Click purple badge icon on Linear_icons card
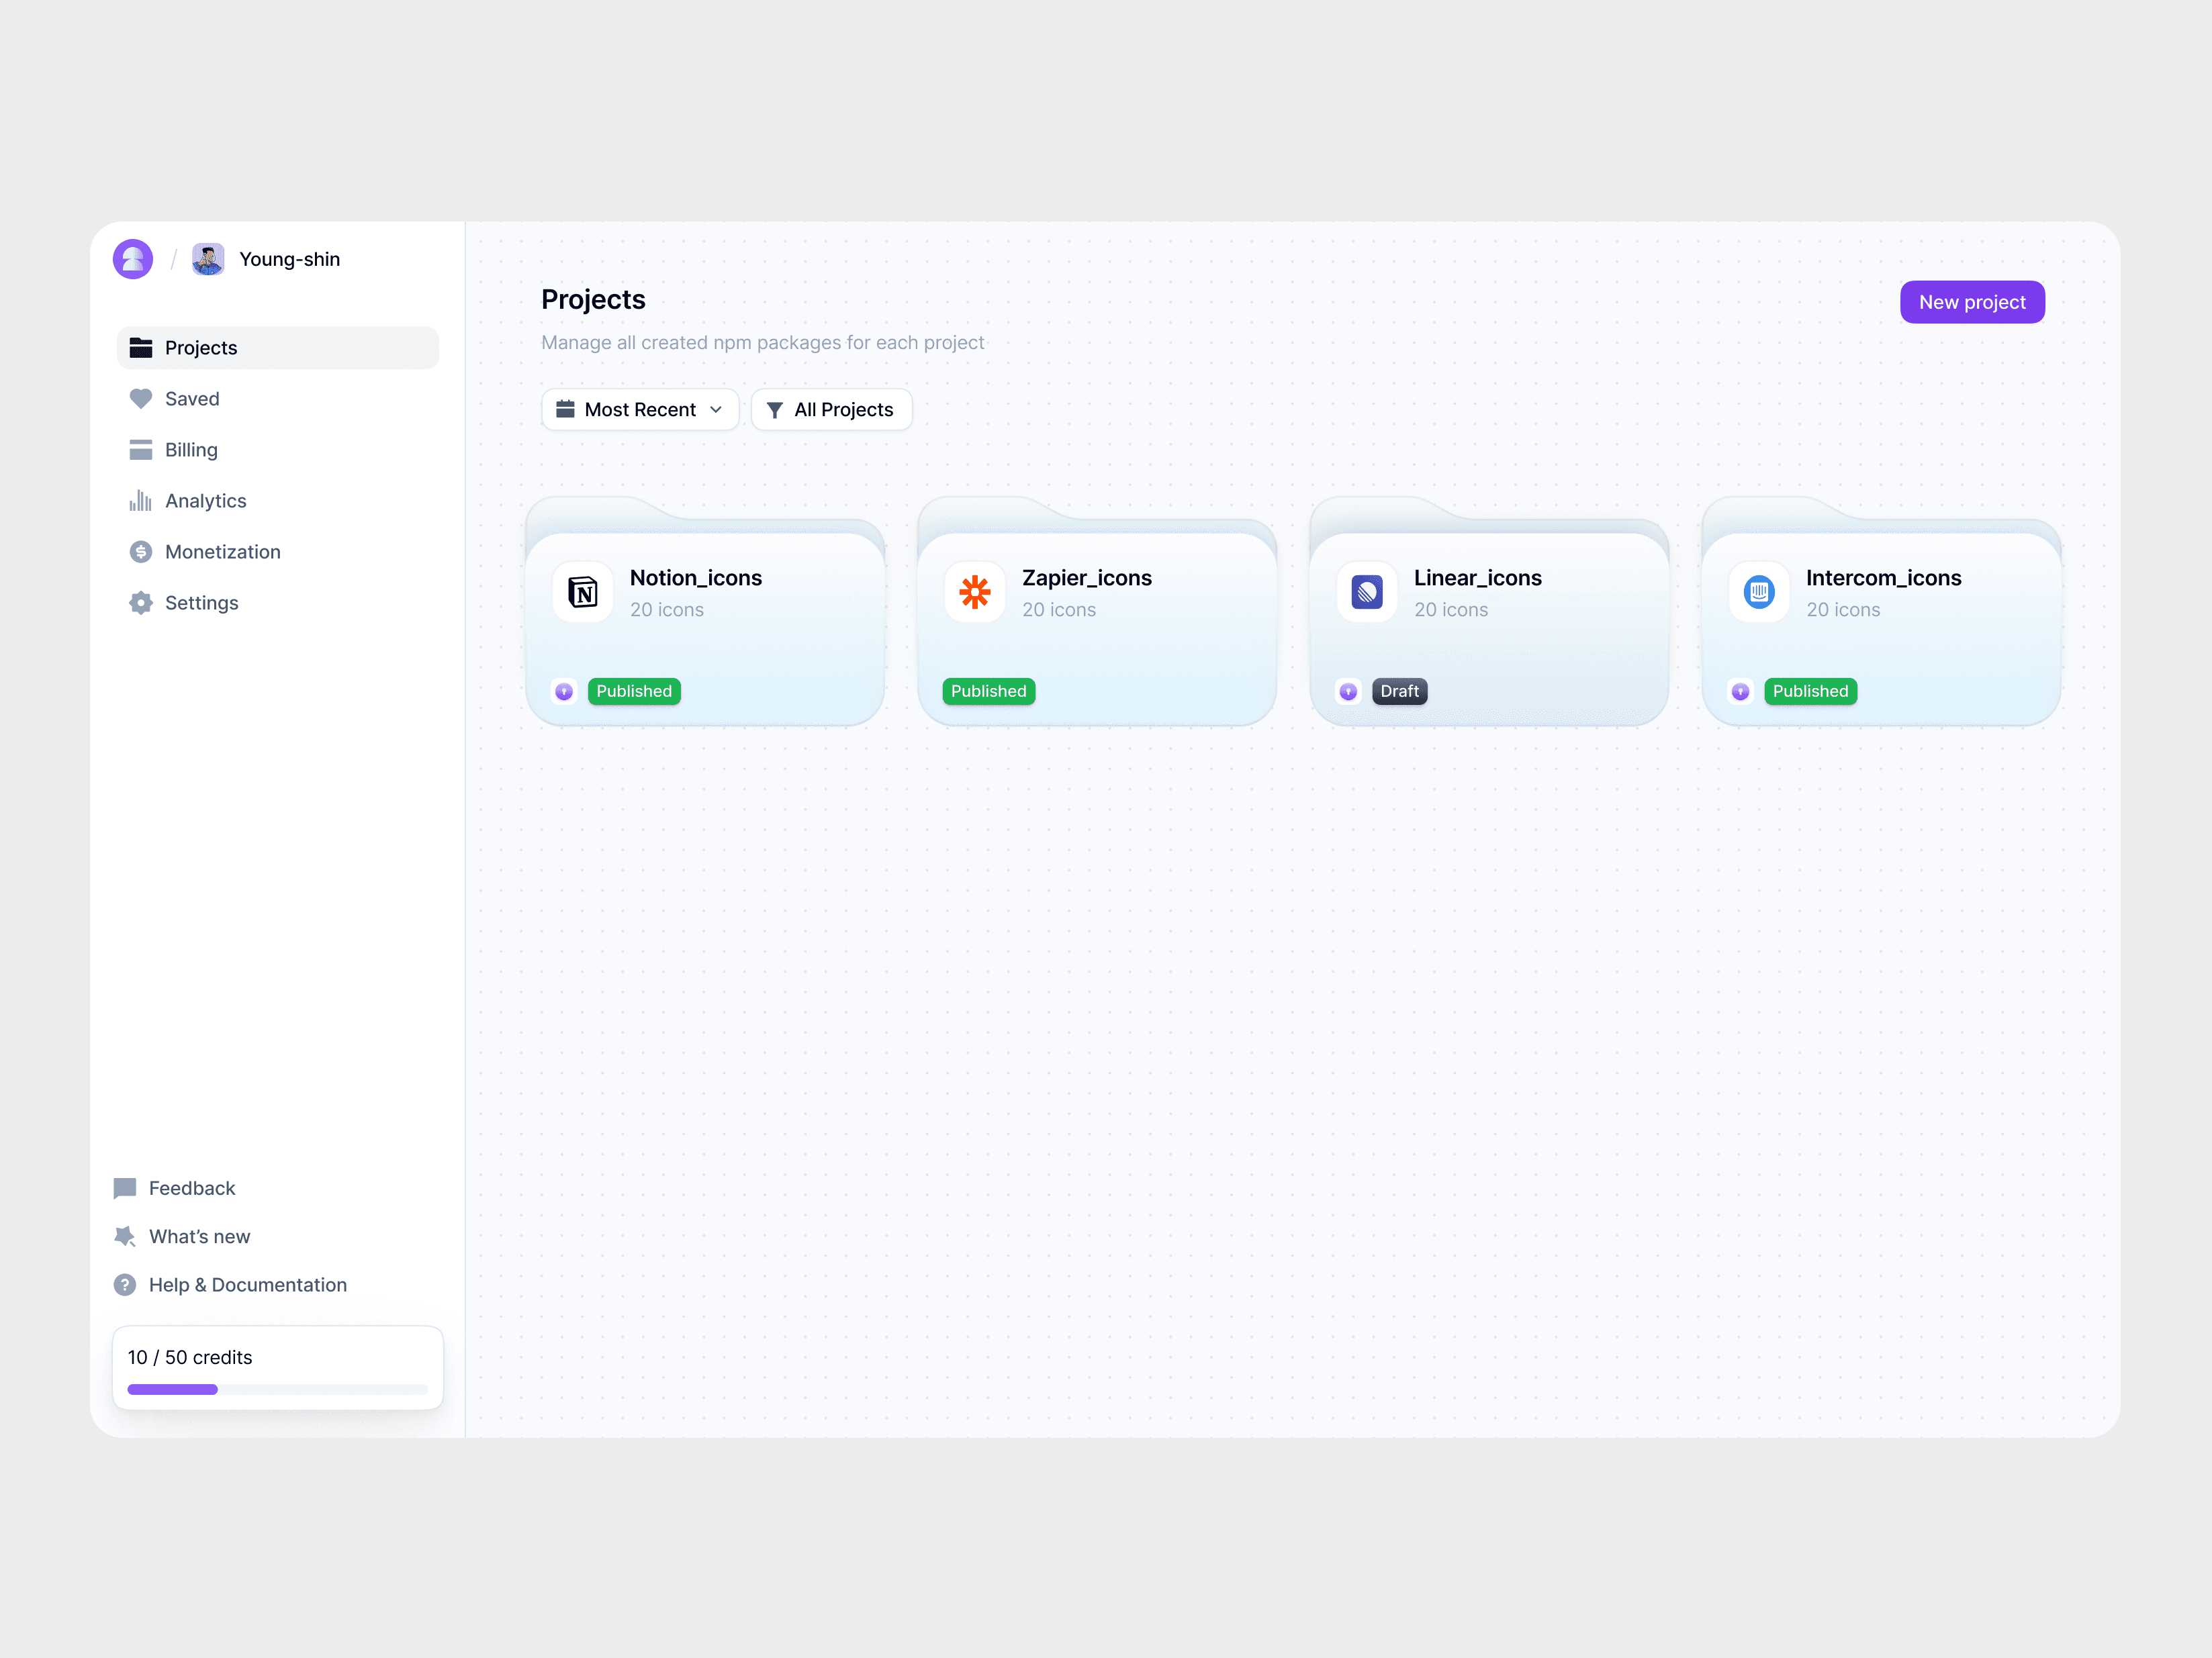 coord(1348,691)
